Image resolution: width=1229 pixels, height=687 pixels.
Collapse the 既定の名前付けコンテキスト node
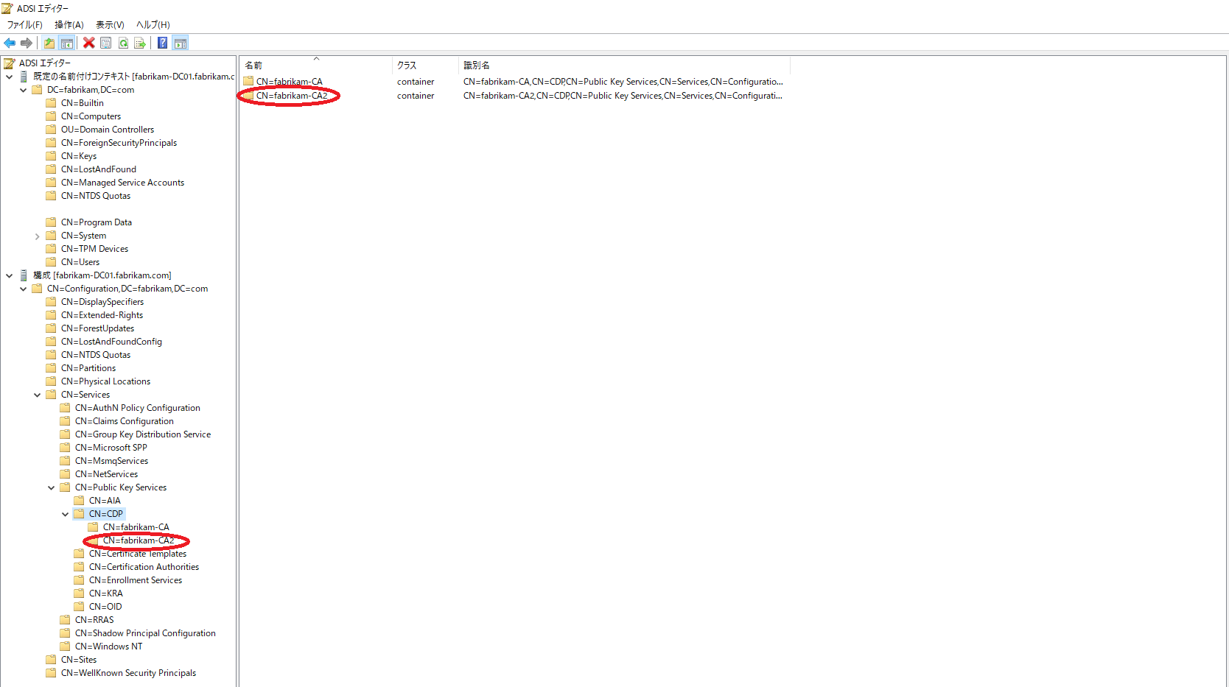tap(9, 77)
